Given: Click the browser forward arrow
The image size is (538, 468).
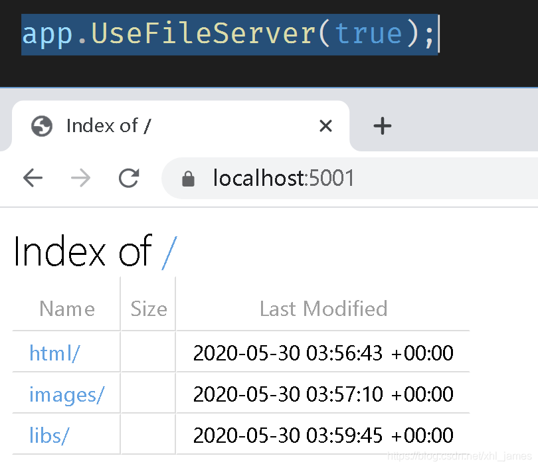Looking at the screenshot, I should coord(80,178).
